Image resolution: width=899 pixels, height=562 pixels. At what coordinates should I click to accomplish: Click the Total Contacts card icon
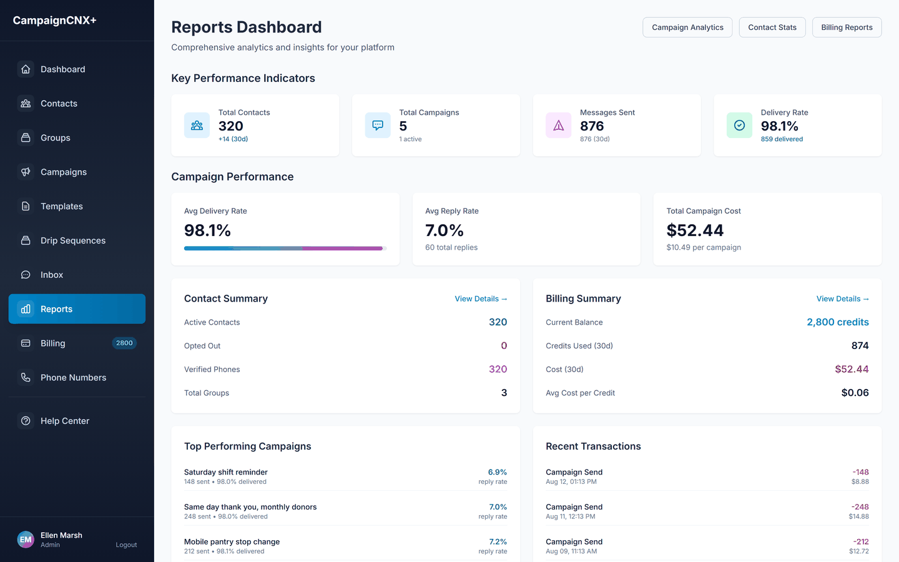(197, 126)
